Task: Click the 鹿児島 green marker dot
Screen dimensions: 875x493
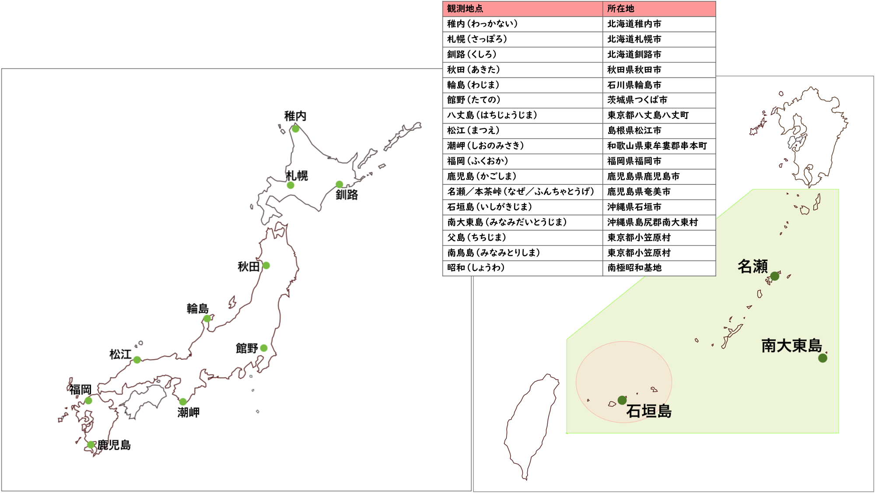Action: click(x=91, y=444)
